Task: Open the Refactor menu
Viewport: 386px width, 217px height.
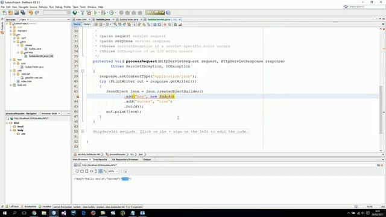Action: (43, 7)
